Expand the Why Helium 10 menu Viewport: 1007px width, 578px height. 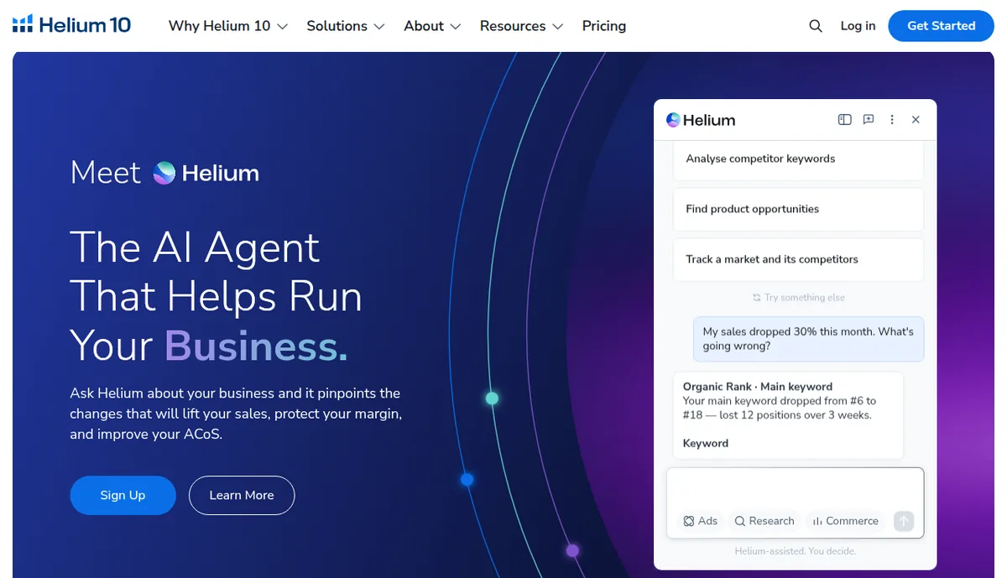tap(228, 26)
